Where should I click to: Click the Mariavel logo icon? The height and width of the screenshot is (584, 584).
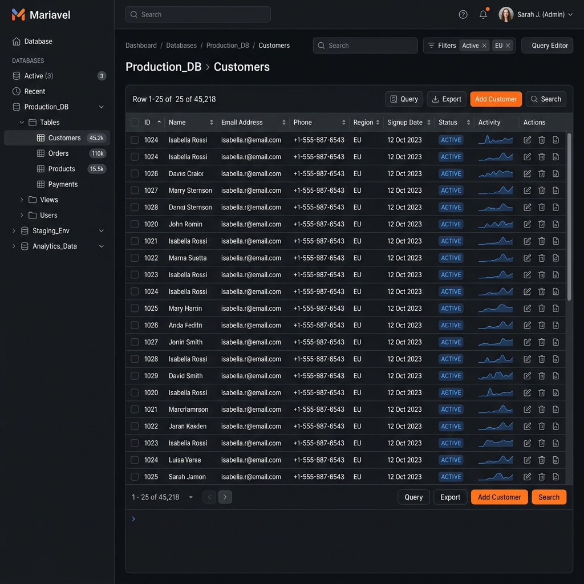(19, 15)
